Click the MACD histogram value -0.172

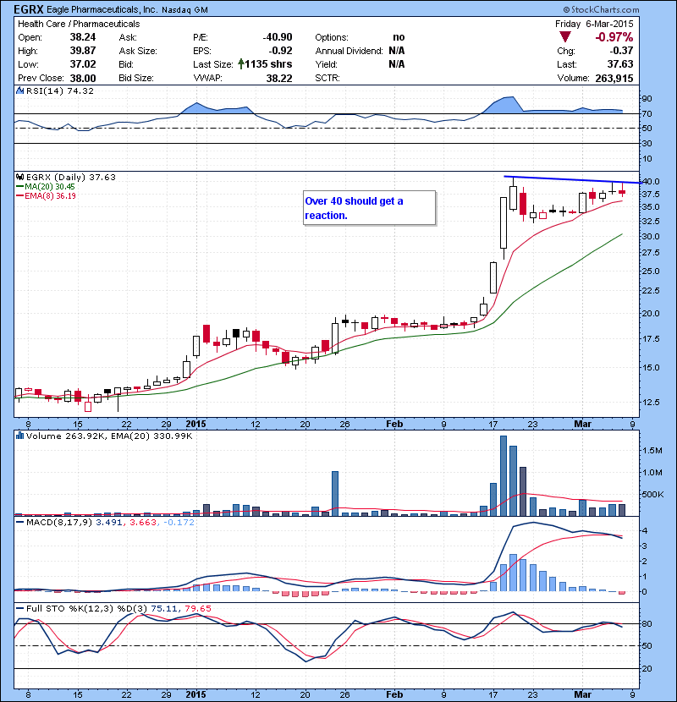(179, 523)
